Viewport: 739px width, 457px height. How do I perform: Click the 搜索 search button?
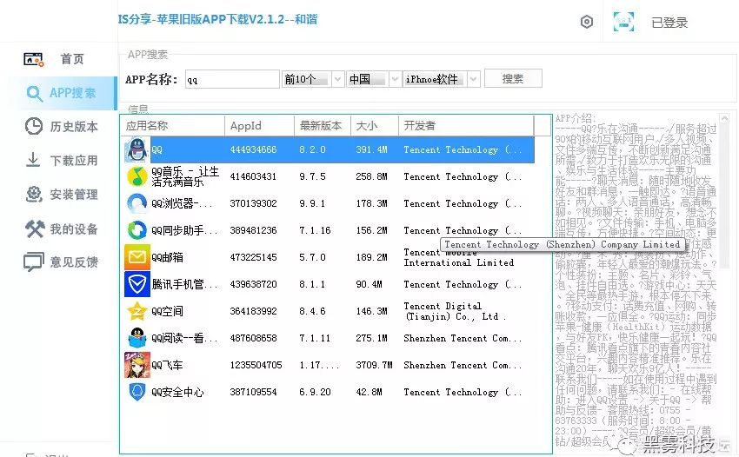pyautogui.click(x=513, y=79)
